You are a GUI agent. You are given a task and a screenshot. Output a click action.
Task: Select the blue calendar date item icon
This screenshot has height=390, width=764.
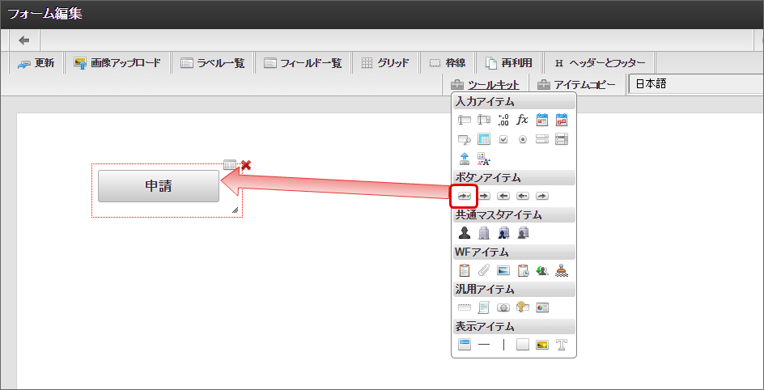[542, 119]
